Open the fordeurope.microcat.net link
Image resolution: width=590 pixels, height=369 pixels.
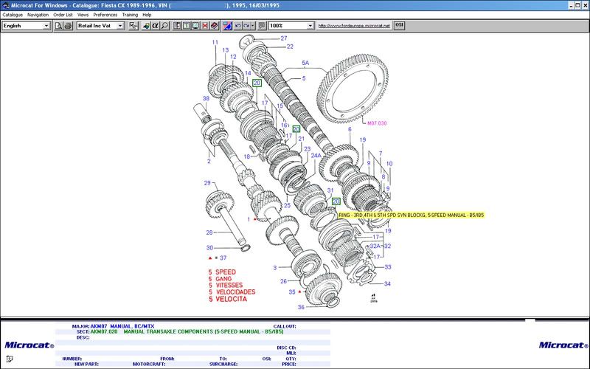pos(353,26)
